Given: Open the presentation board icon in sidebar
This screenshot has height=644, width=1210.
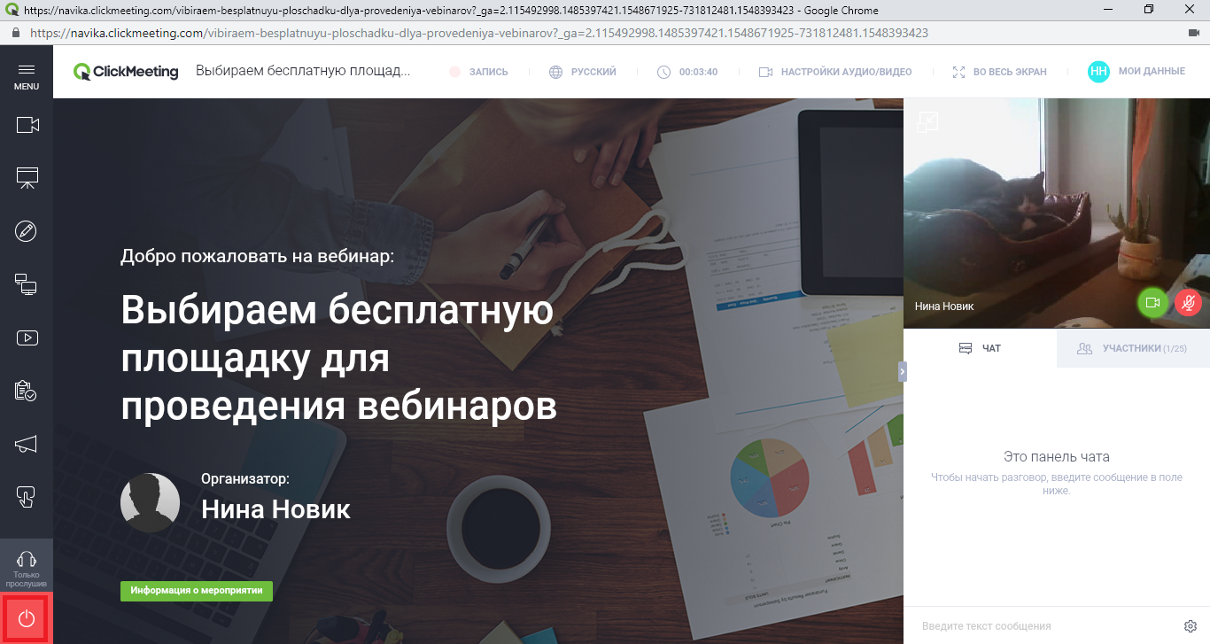Looking at the screenshot, I should [x=27, y=178].
